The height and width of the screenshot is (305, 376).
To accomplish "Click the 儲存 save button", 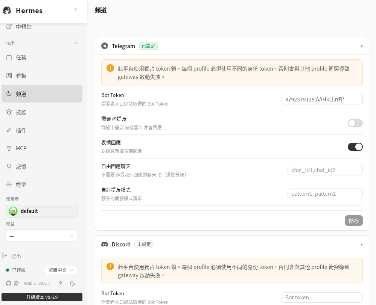I will click(x=354, y=220).
